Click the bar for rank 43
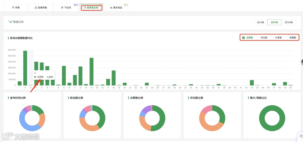This screenshot has height=142, width=303. pos(252,83)
